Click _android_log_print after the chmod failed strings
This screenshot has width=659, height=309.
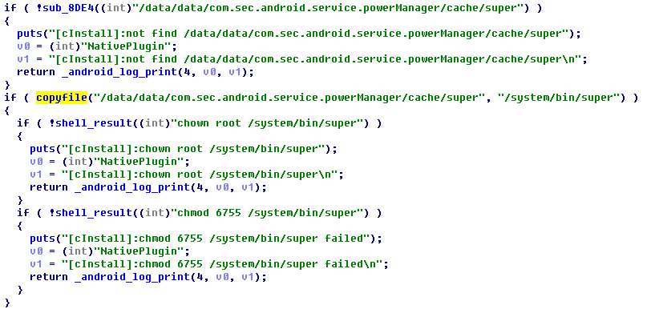132,277
